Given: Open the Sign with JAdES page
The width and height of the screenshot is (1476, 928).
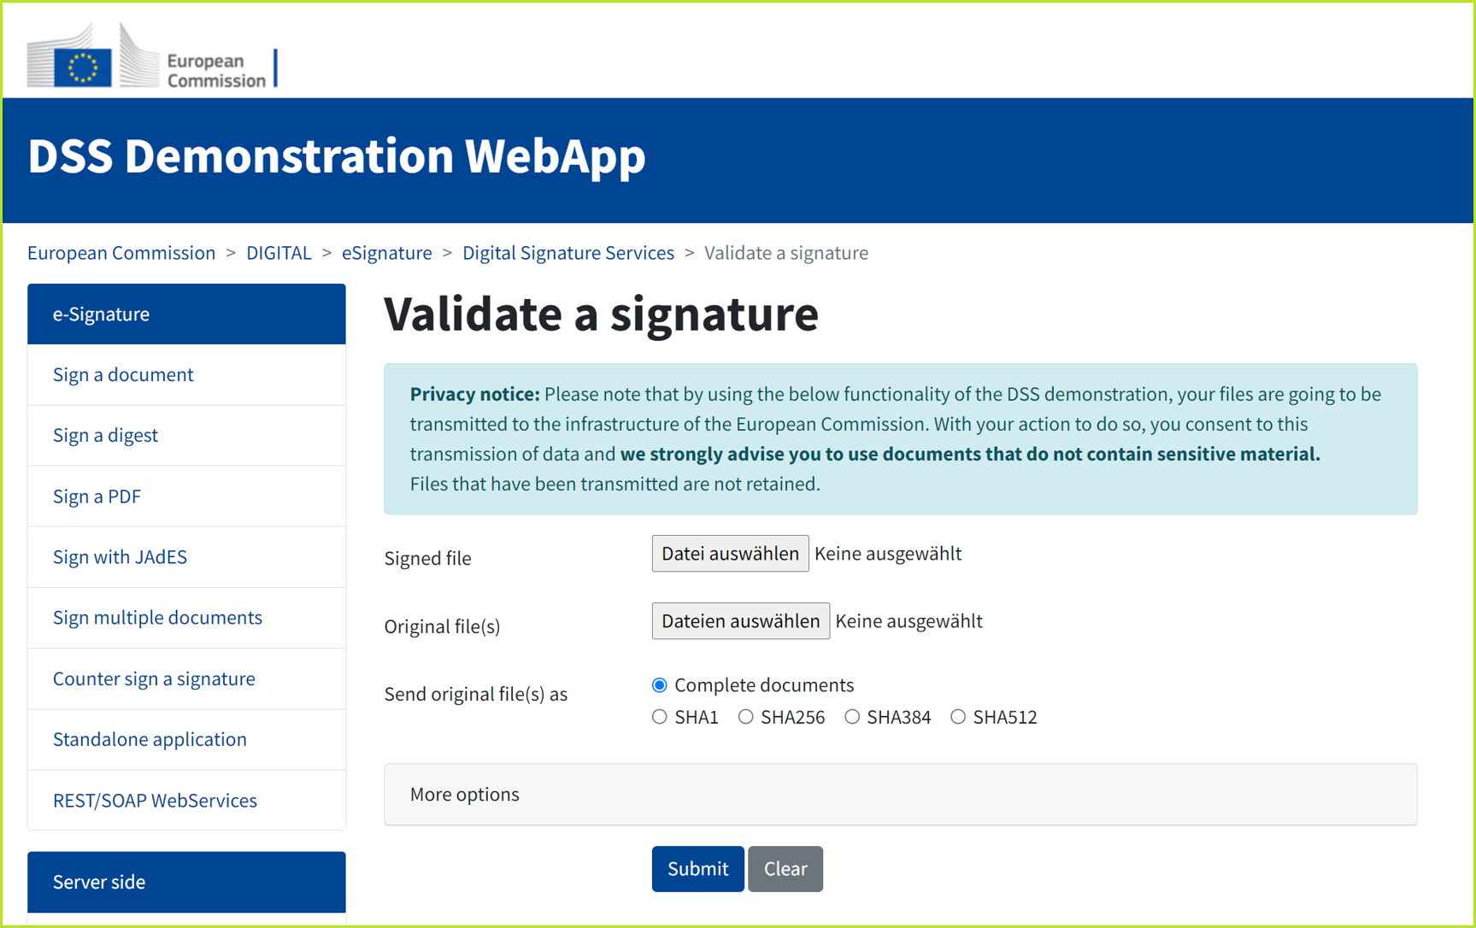Looking at the screenshot, I should 120,556.
